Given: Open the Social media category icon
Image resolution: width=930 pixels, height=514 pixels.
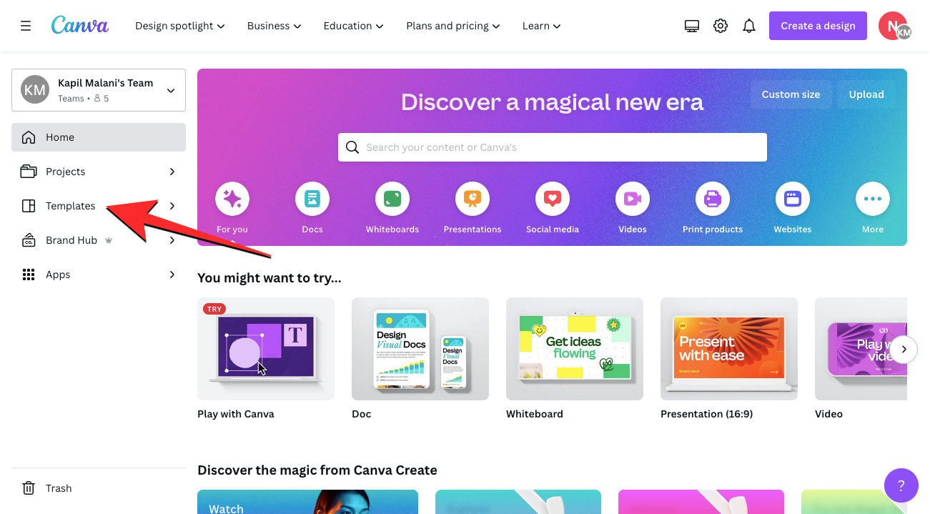Looking at the screenshot, I should click(x=553, y=199).
